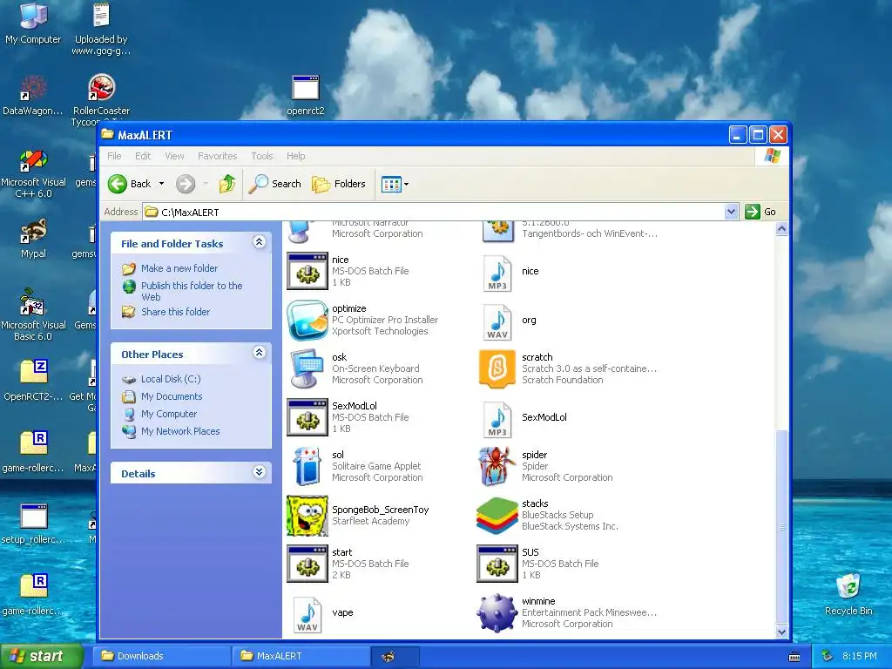Go to My Documents link

(x=172, y=396)
